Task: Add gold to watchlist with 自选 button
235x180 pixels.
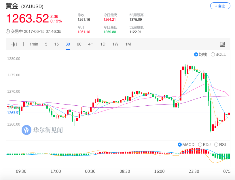Action: [x=220, y=6]
